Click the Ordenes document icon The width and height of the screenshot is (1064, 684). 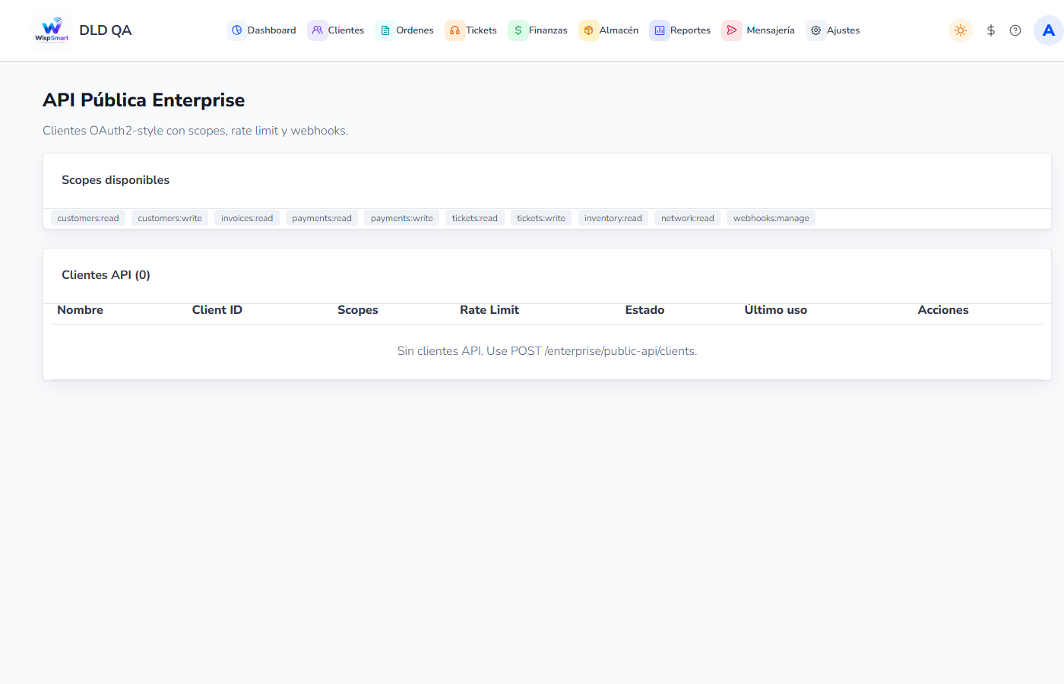pyautogui.click(x=385, y=30)
